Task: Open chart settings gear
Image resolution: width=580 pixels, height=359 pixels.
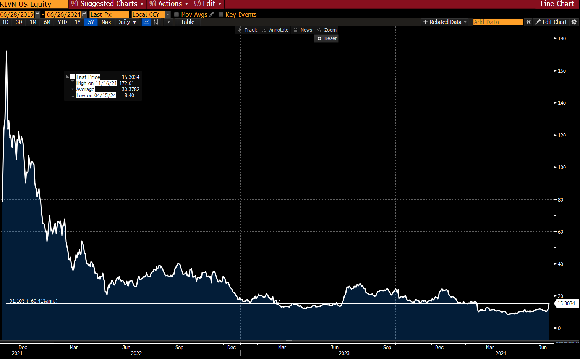Action: (x=574, y=22)
